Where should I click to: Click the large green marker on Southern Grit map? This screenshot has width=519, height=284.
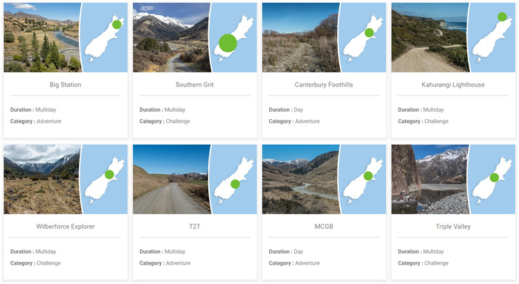click(x=228, y=43)
